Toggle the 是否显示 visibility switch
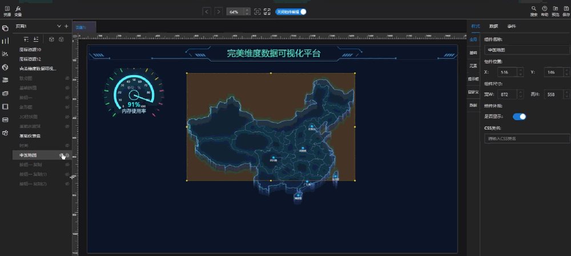The height and width of the screenshot is (256, 571). coord(519,117)
